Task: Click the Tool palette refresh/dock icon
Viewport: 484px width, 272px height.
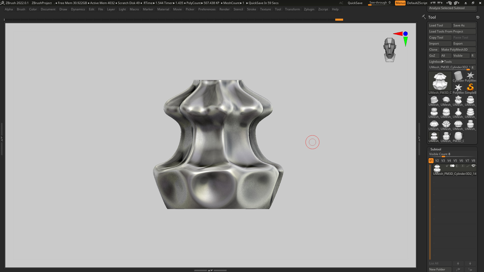Action: (478, 17)
